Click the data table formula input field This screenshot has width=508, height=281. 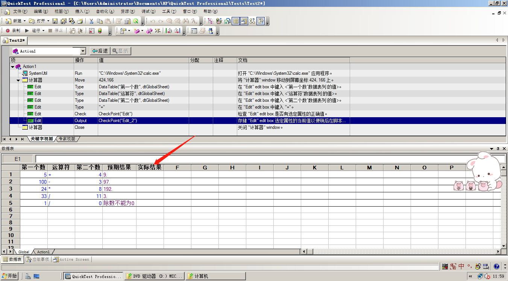pyautogui.click(x=270, y=159)
